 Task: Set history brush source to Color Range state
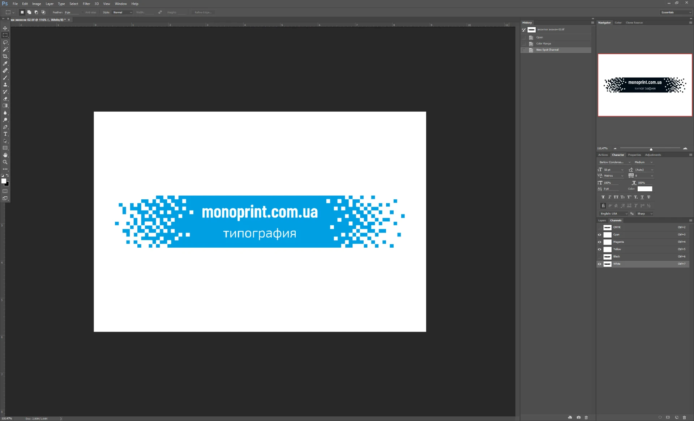[524, 44]
